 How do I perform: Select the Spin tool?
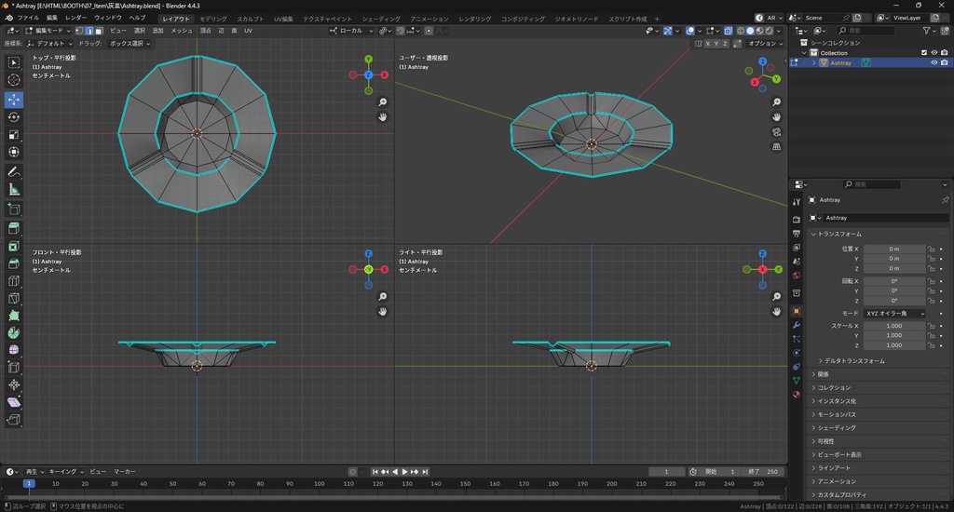pyautogui.click(x=13, y=332)
